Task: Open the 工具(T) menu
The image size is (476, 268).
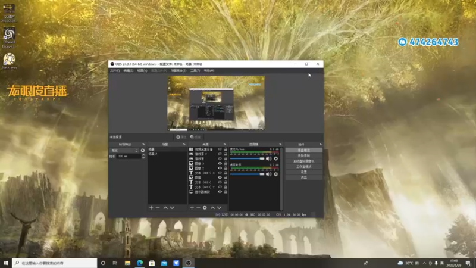Action: [x=195, y=70]
